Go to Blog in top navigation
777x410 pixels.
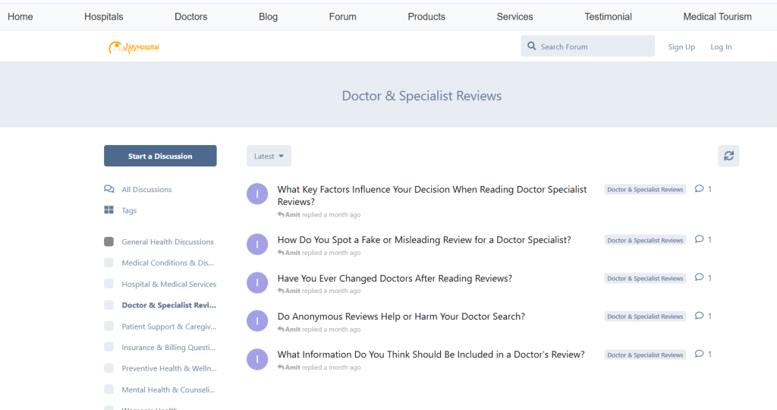coord(268,17)
